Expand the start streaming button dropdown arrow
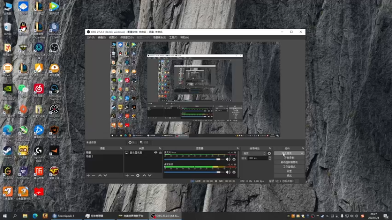The image size is (392, 220). pyautogui.click(x=302, y=153)
